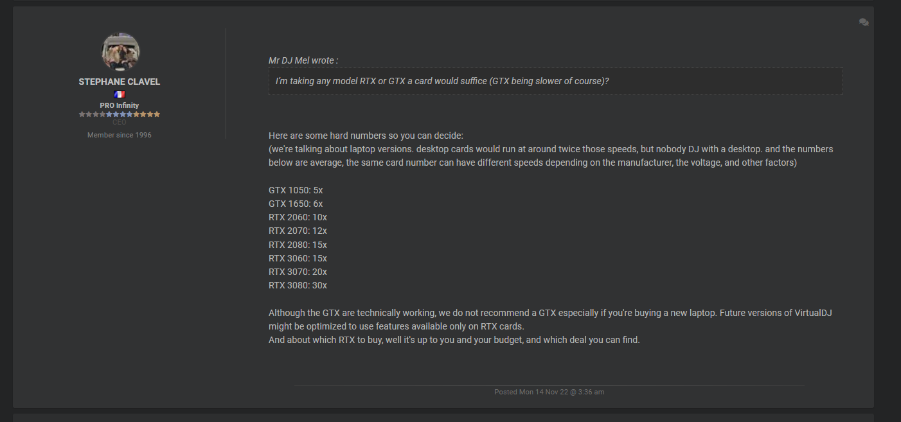901x422 pixels.
Task: Click the 'GTX 1650: 6x' line
Action: point(296,204)
